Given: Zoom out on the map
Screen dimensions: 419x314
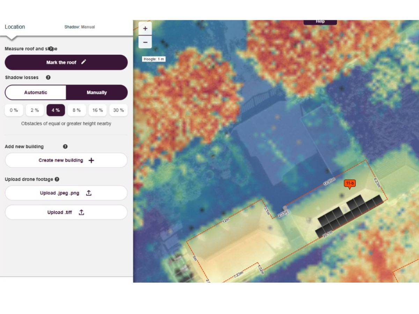Looking at the screenshot, I should click(145, 42).
